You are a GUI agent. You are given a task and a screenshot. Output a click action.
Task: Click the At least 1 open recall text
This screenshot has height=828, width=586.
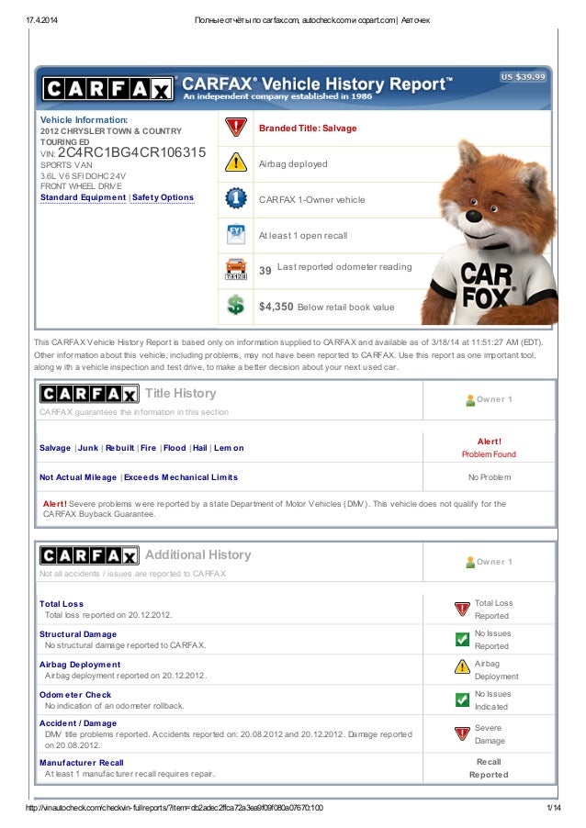tap(303, 236)
